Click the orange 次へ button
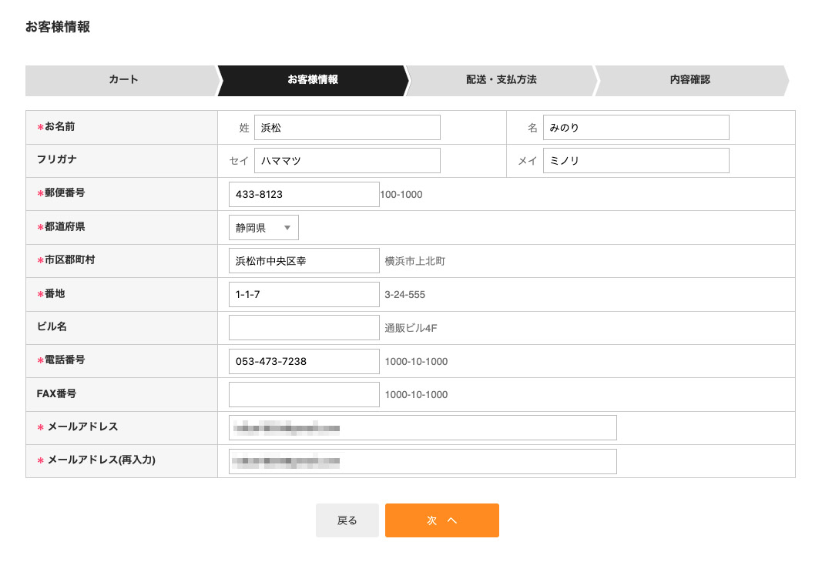 (441, 520)
